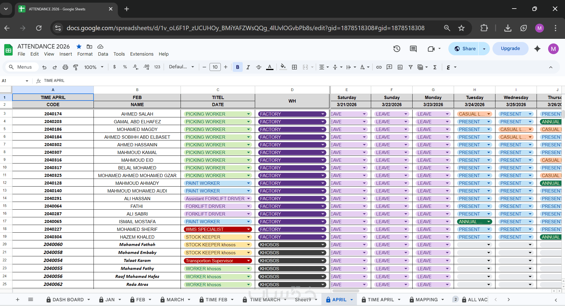Toggle Bold formatting button
Screen dimensions: 565x306
(237, 67)
